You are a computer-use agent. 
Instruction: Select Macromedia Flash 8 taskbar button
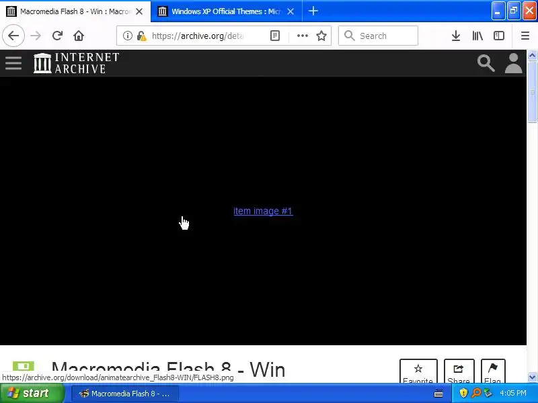(x=125, y=394)
